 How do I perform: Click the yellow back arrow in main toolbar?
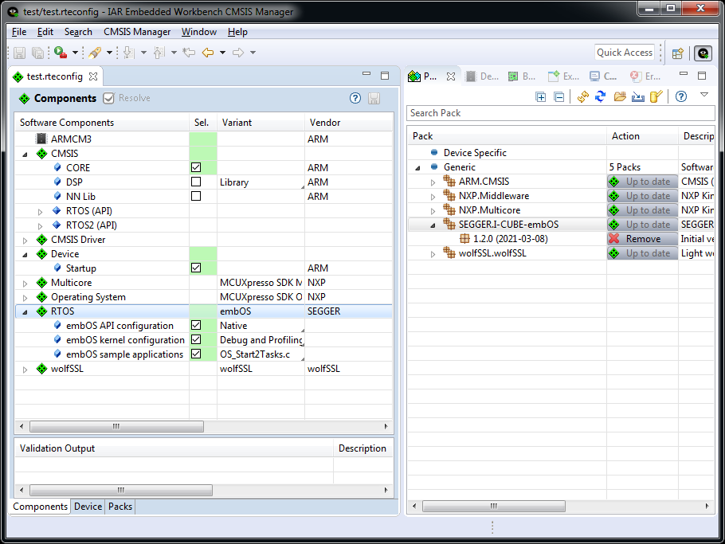click(x=208, y=53)
